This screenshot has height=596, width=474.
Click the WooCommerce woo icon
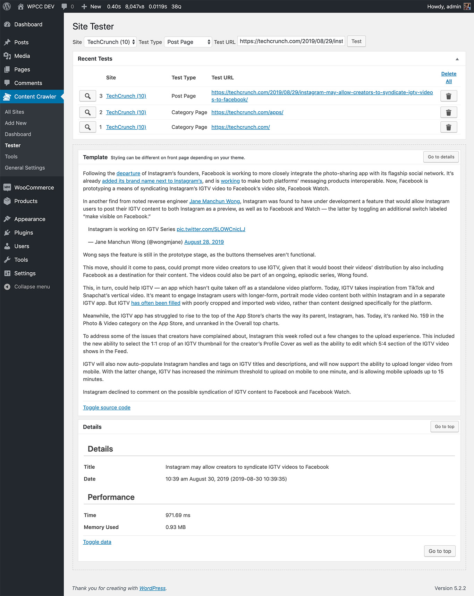7,187
